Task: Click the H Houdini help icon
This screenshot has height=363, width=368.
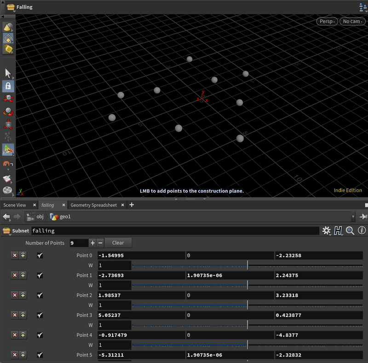Action: 338,231
